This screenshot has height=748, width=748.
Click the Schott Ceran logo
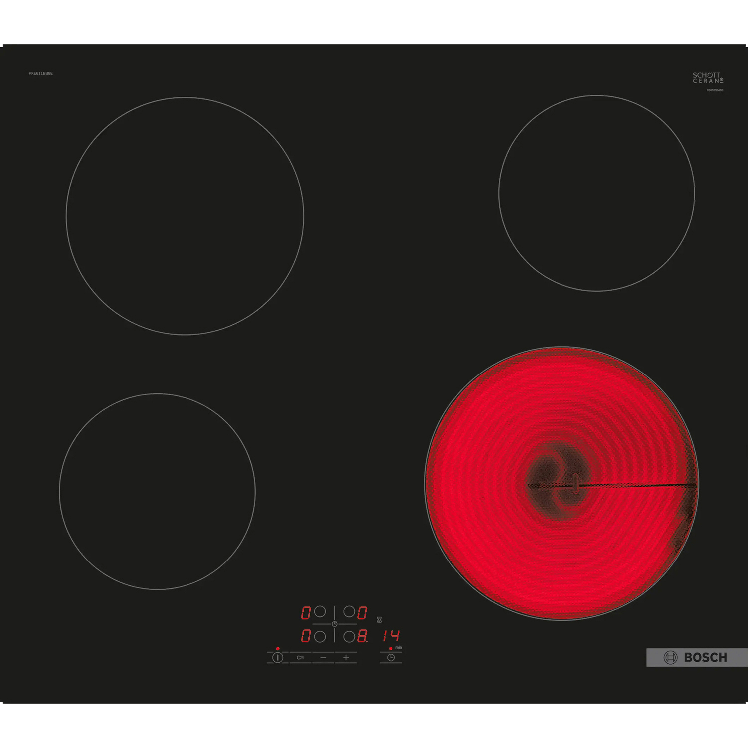[707, 78]
